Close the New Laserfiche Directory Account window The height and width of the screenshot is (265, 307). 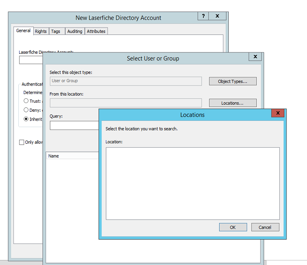[x=217, y=16]
